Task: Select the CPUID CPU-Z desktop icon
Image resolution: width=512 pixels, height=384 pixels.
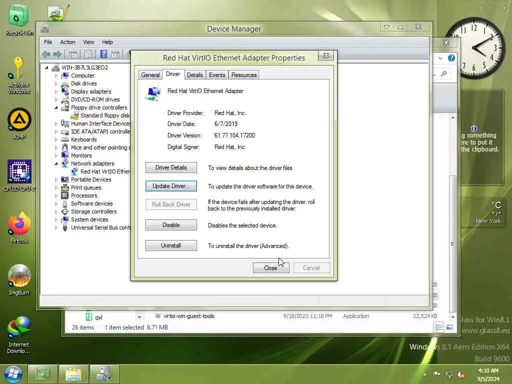Action: tap(19, 175)
